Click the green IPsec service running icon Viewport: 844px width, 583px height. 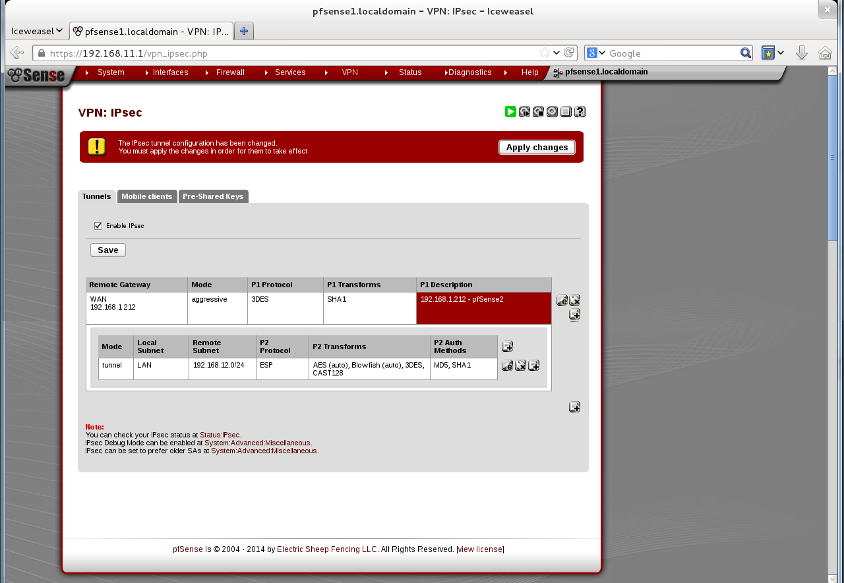click(x=510, y=112)
